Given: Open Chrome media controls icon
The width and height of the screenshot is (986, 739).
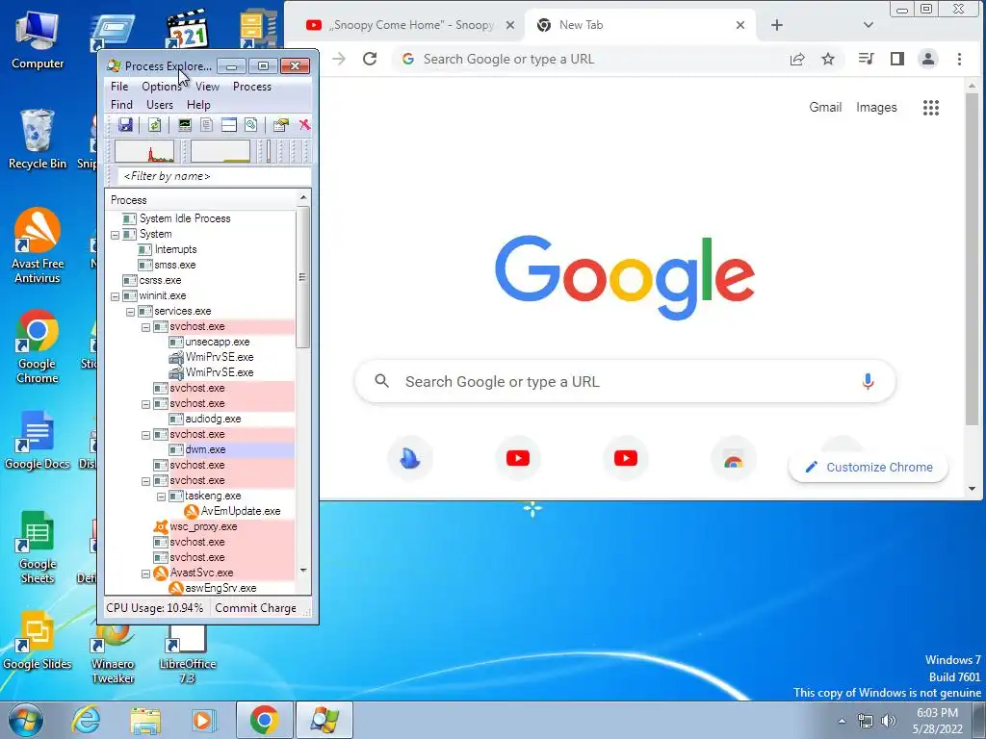Looking at the screenshot, I should tap(866, 59).
